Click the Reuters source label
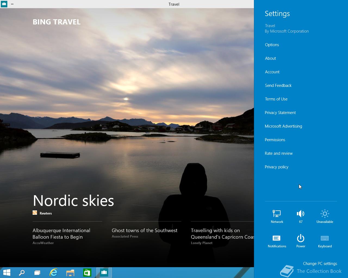 46,213
